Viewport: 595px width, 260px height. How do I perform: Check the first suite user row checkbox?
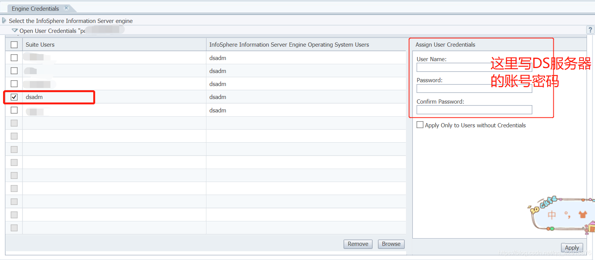click(14, 58)
